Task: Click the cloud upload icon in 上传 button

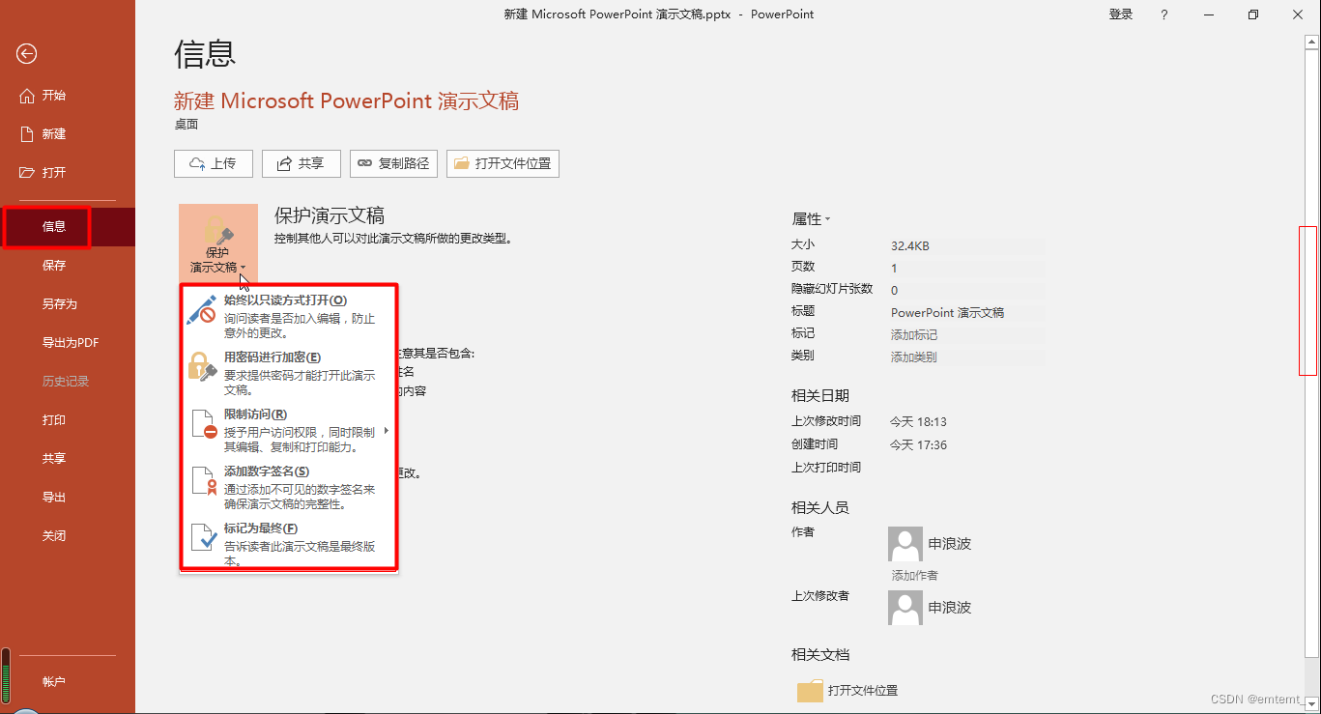Action: [x=197, y=163]
